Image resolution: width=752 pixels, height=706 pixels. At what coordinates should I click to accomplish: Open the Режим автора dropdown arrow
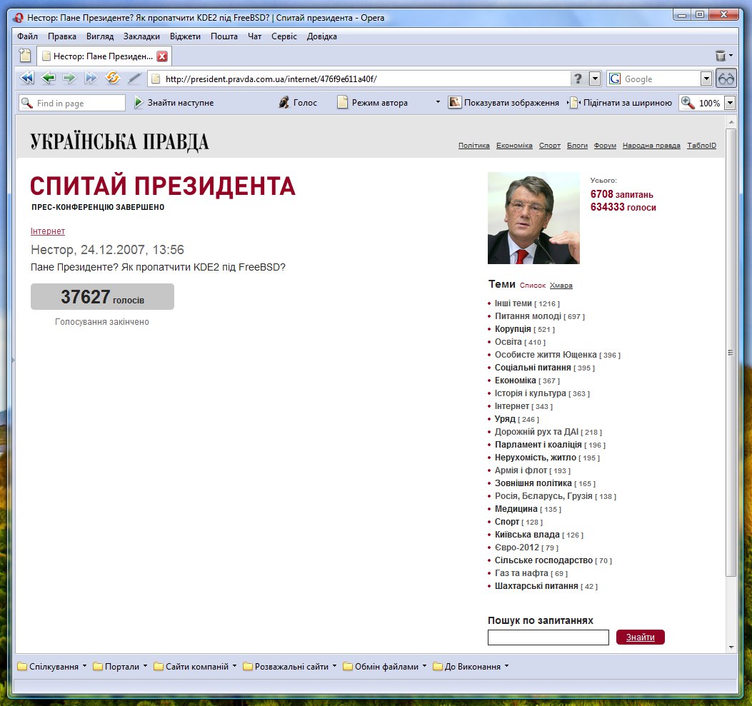[x=437, y=102]
